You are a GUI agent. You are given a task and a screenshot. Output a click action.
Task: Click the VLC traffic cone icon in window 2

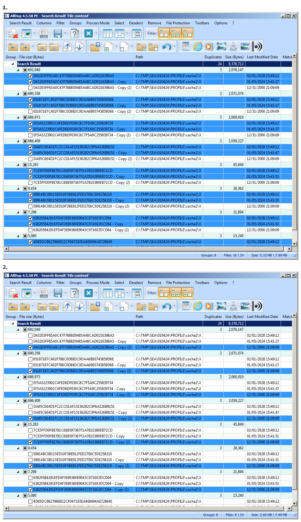tap(233, 306)
